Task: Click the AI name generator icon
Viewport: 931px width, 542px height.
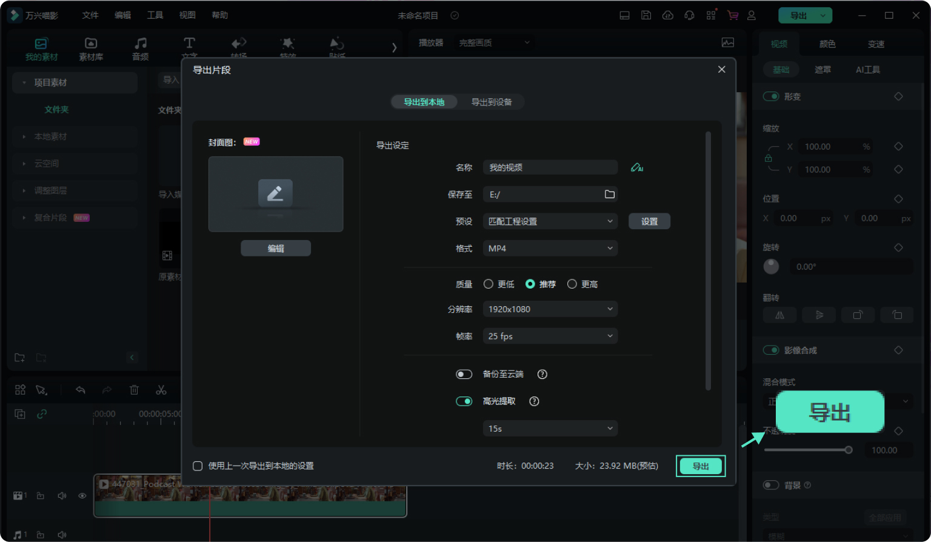Action: [x=636, y=168]
